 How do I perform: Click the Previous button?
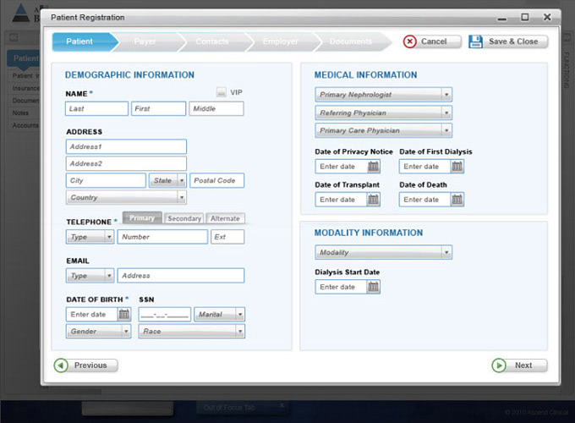coord(85,365)
